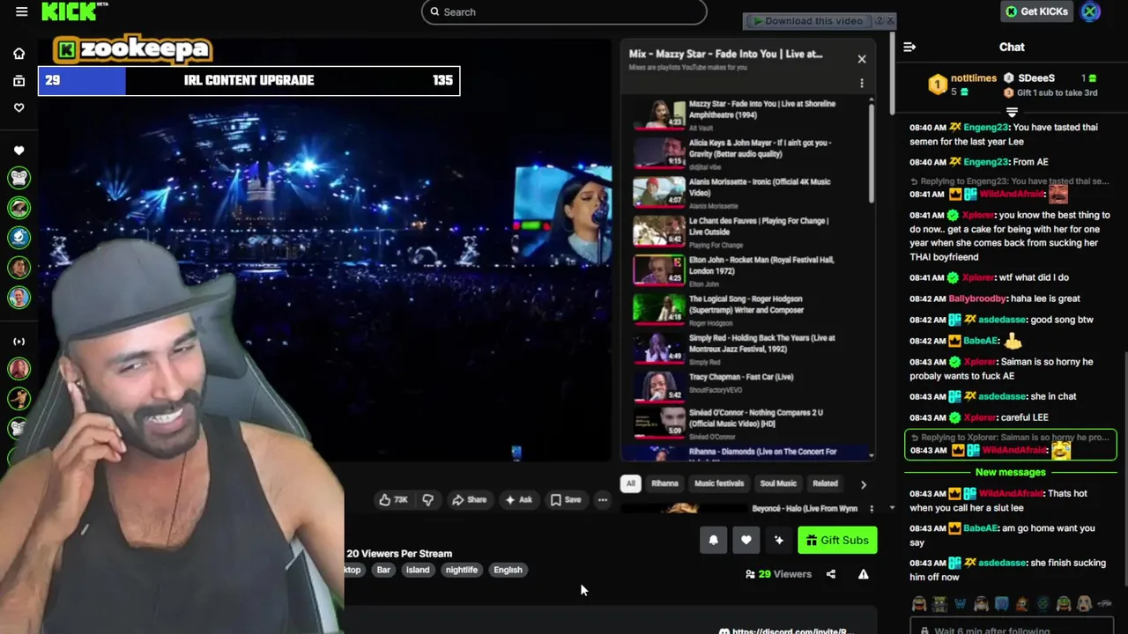Click the report warning triangle icon

coord(863,574)
